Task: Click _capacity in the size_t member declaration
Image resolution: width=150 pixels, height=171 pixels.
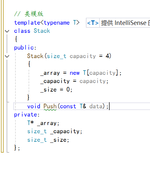Action: (65, 131)
